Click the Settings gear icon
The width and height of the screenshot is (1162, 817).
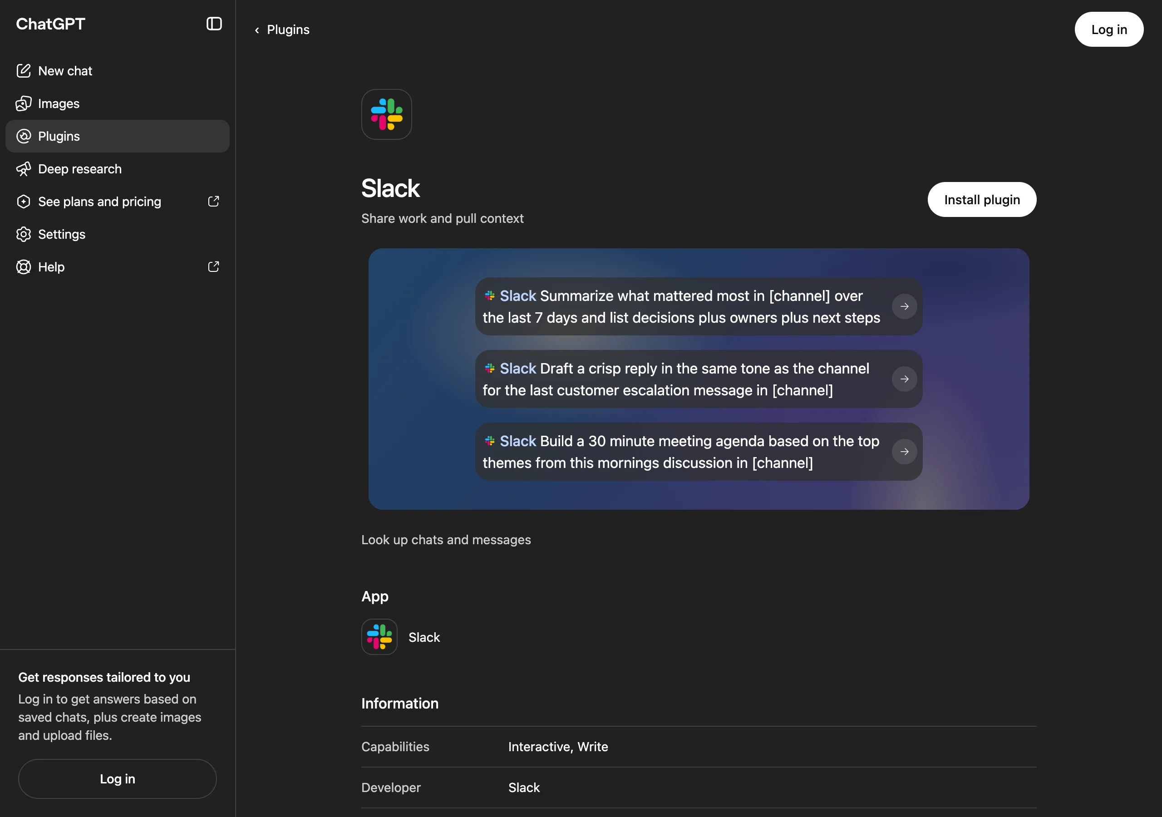point(23,234)
